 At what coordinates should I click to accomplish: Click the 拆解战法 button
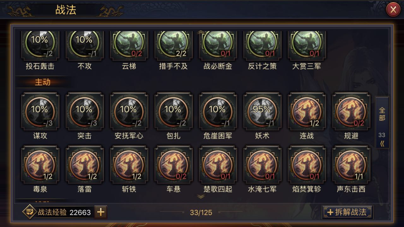pos(347,212)
